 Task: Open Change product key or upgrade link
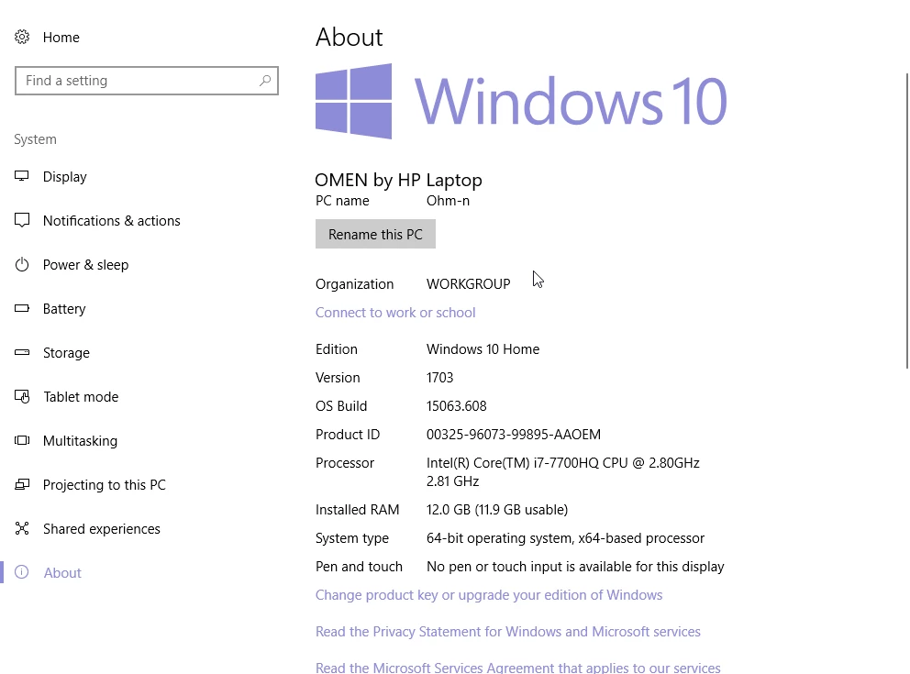click(x=489, y=594)
